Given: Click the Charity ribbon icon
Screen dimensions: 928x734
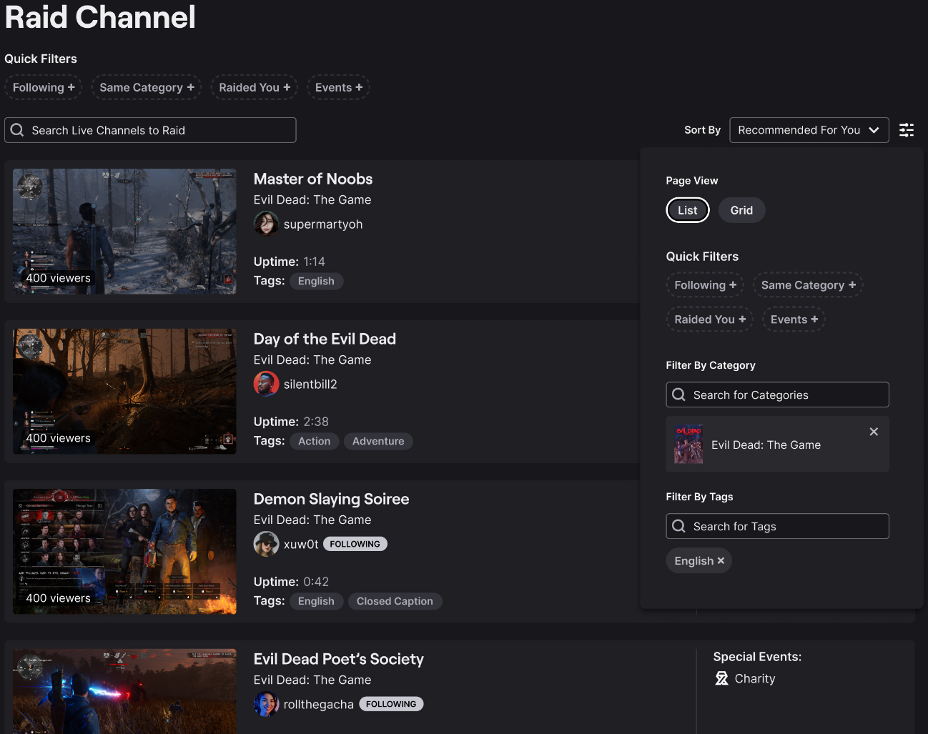Looking at the screenshot, I should [x=721, y=678].
